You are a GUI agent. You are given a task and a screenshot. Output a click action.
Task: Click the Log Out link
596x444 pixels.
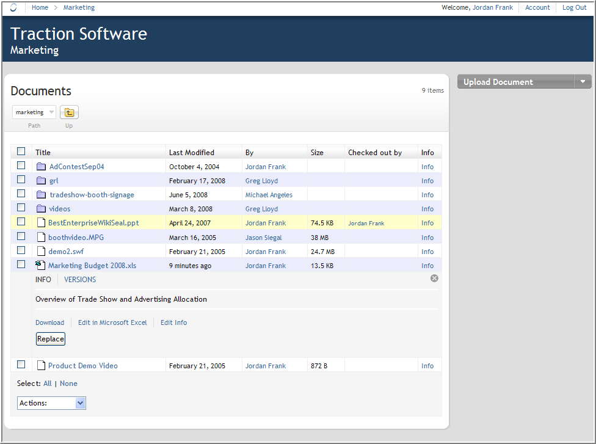(574, 8)
